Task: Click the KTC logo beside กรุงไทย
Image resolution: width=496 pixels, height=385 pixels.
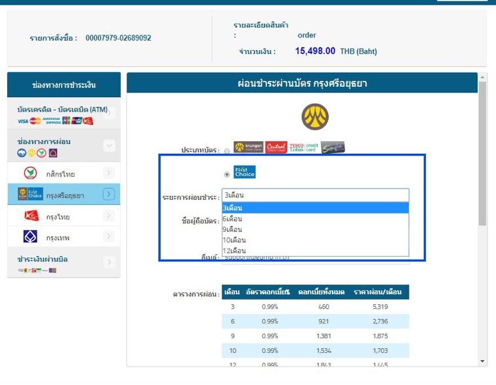Action: tap(31, 215)
